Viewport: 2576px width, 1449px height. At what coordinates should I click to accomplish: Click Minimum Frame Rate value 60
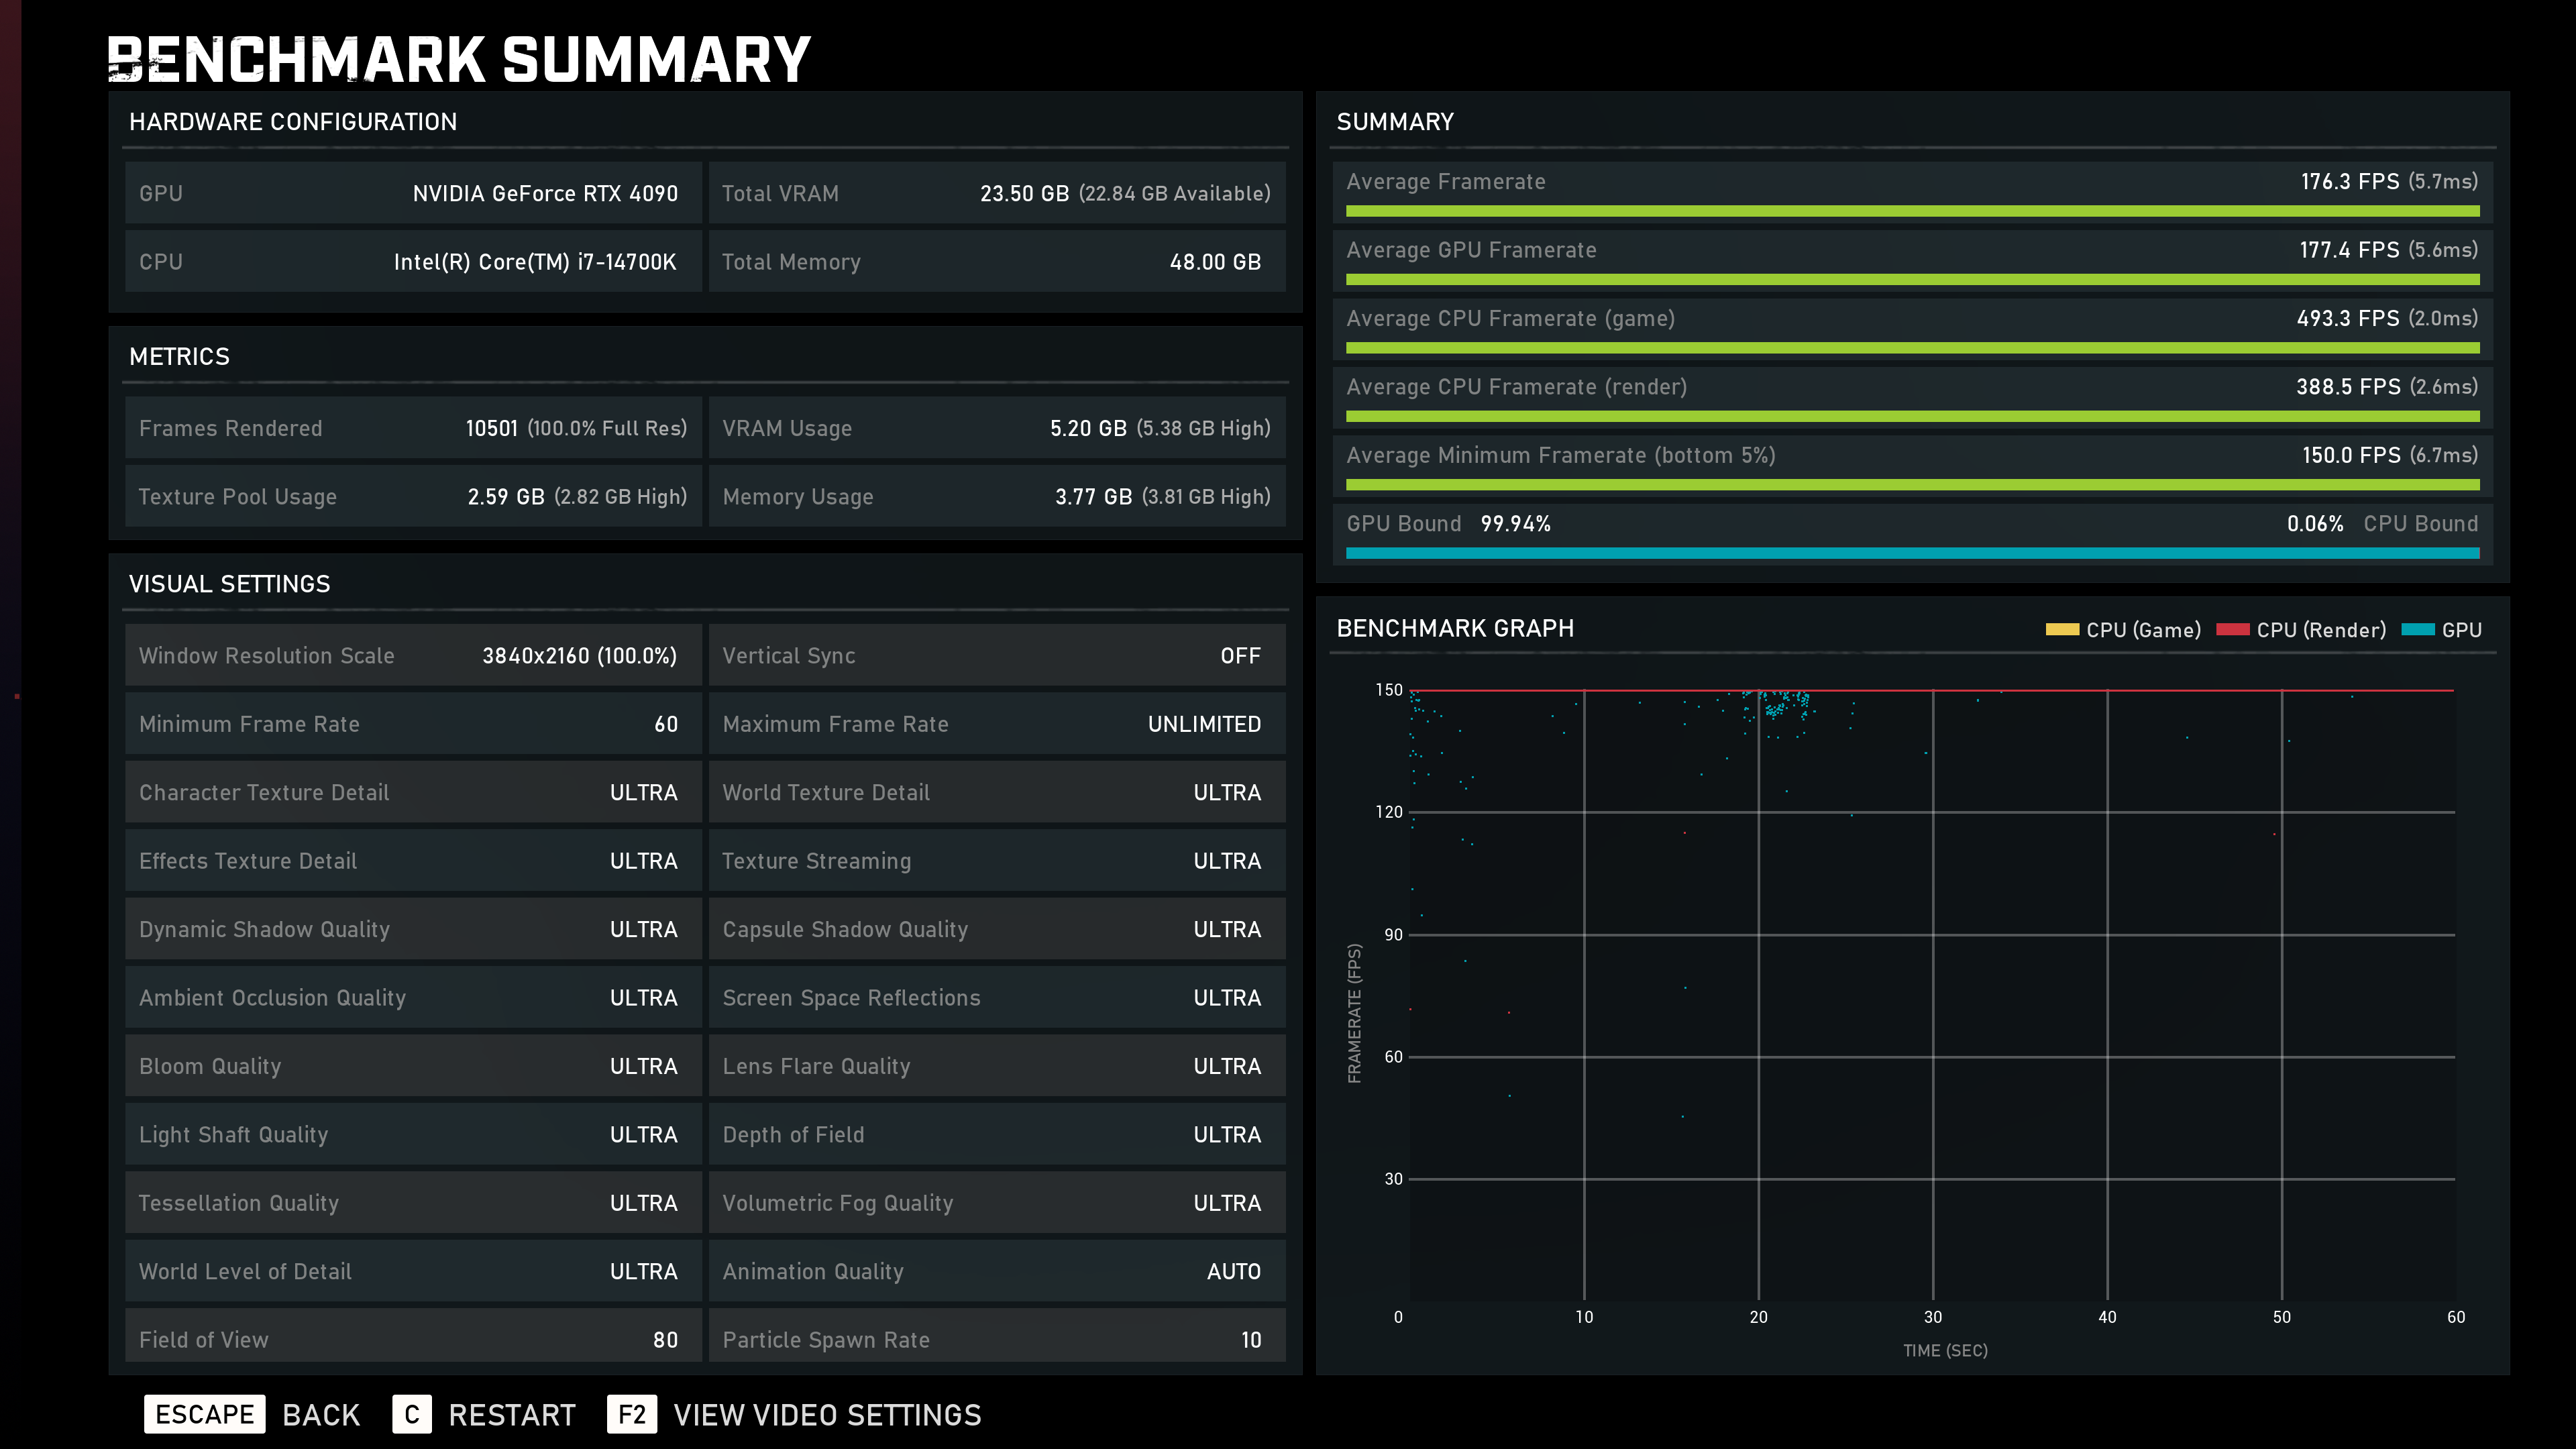pos(666,724)
